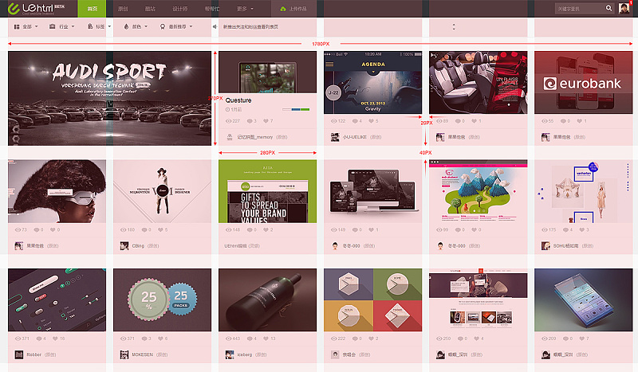Open the afro hair VR goggles thumbnail

57,191
